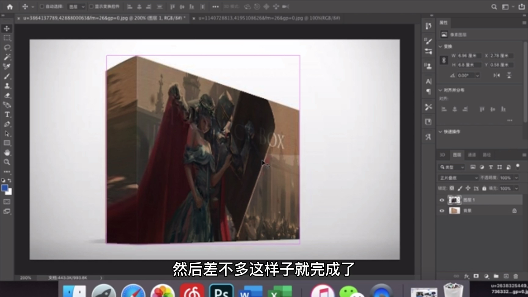This screenshot has width=528, height=297.
Task: Select the Rectangular Marquee tool
Action: pos(7,38)
